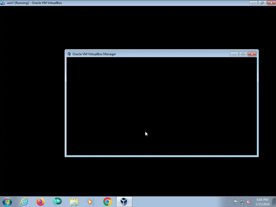This screenshot has height=207, width=276.
Task: Open the network tray icon
Action: [x=242, y=202]
